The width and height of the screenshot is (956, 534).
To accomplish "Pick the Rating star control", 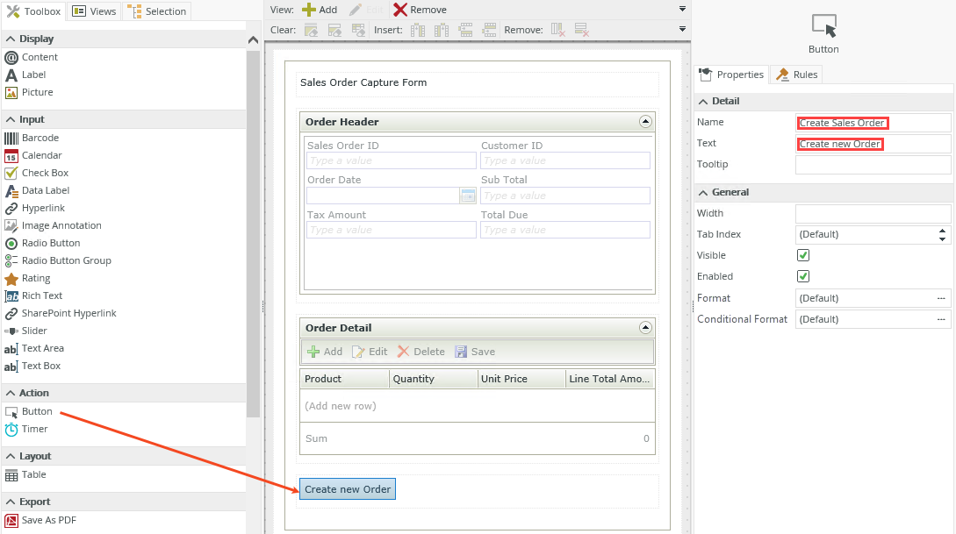I will click(x=11, y=278).
